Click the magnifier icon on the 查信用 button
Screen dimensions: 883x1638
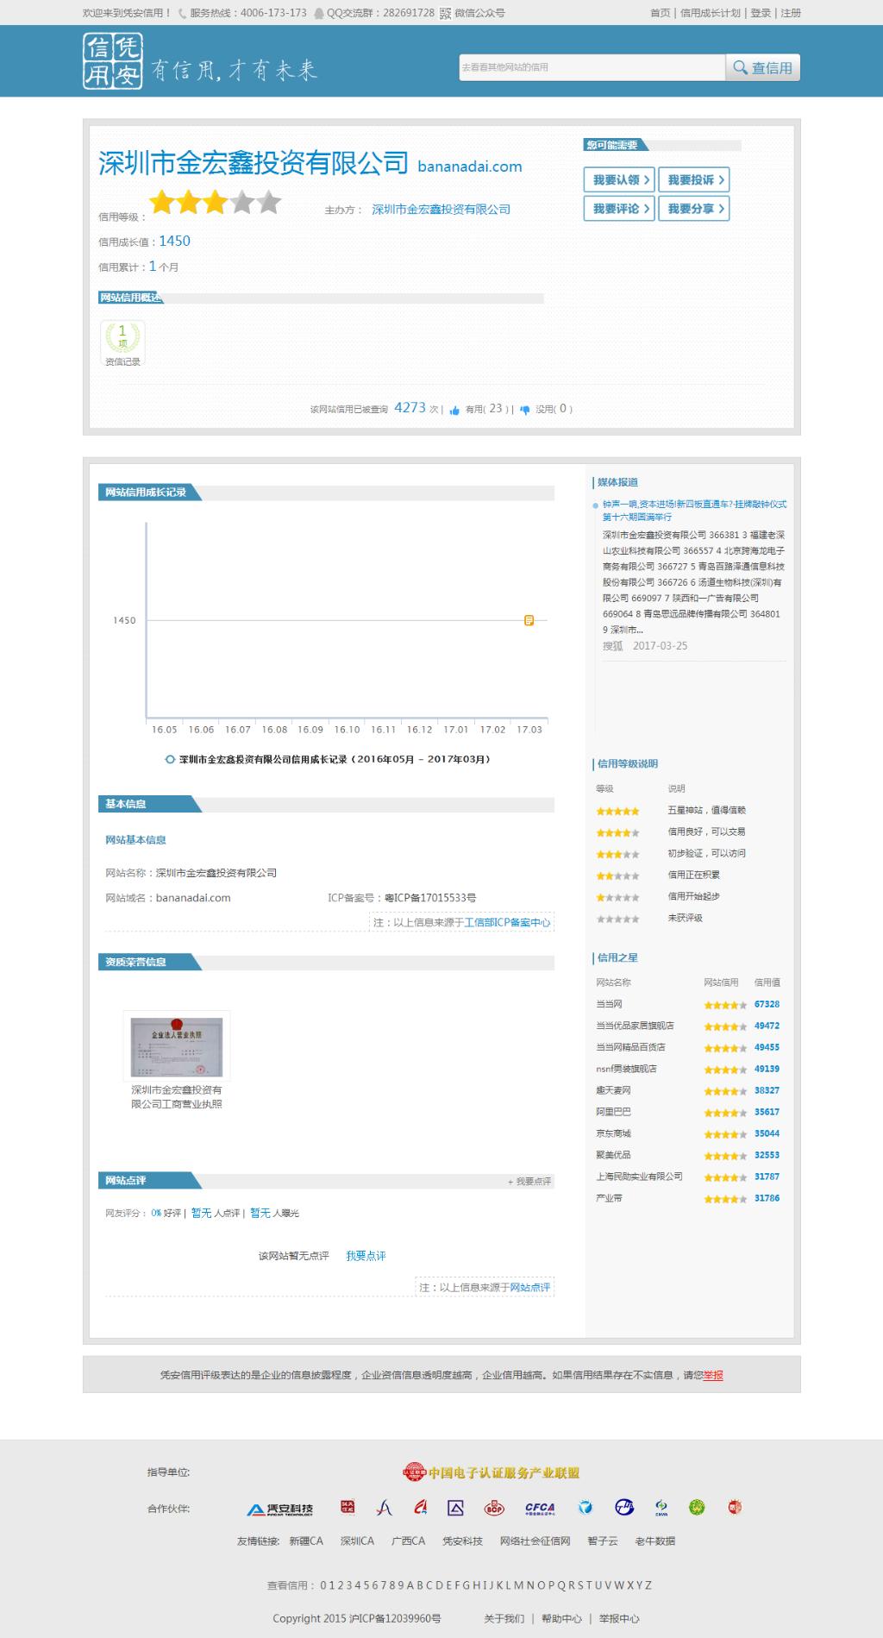coord(740,67)
